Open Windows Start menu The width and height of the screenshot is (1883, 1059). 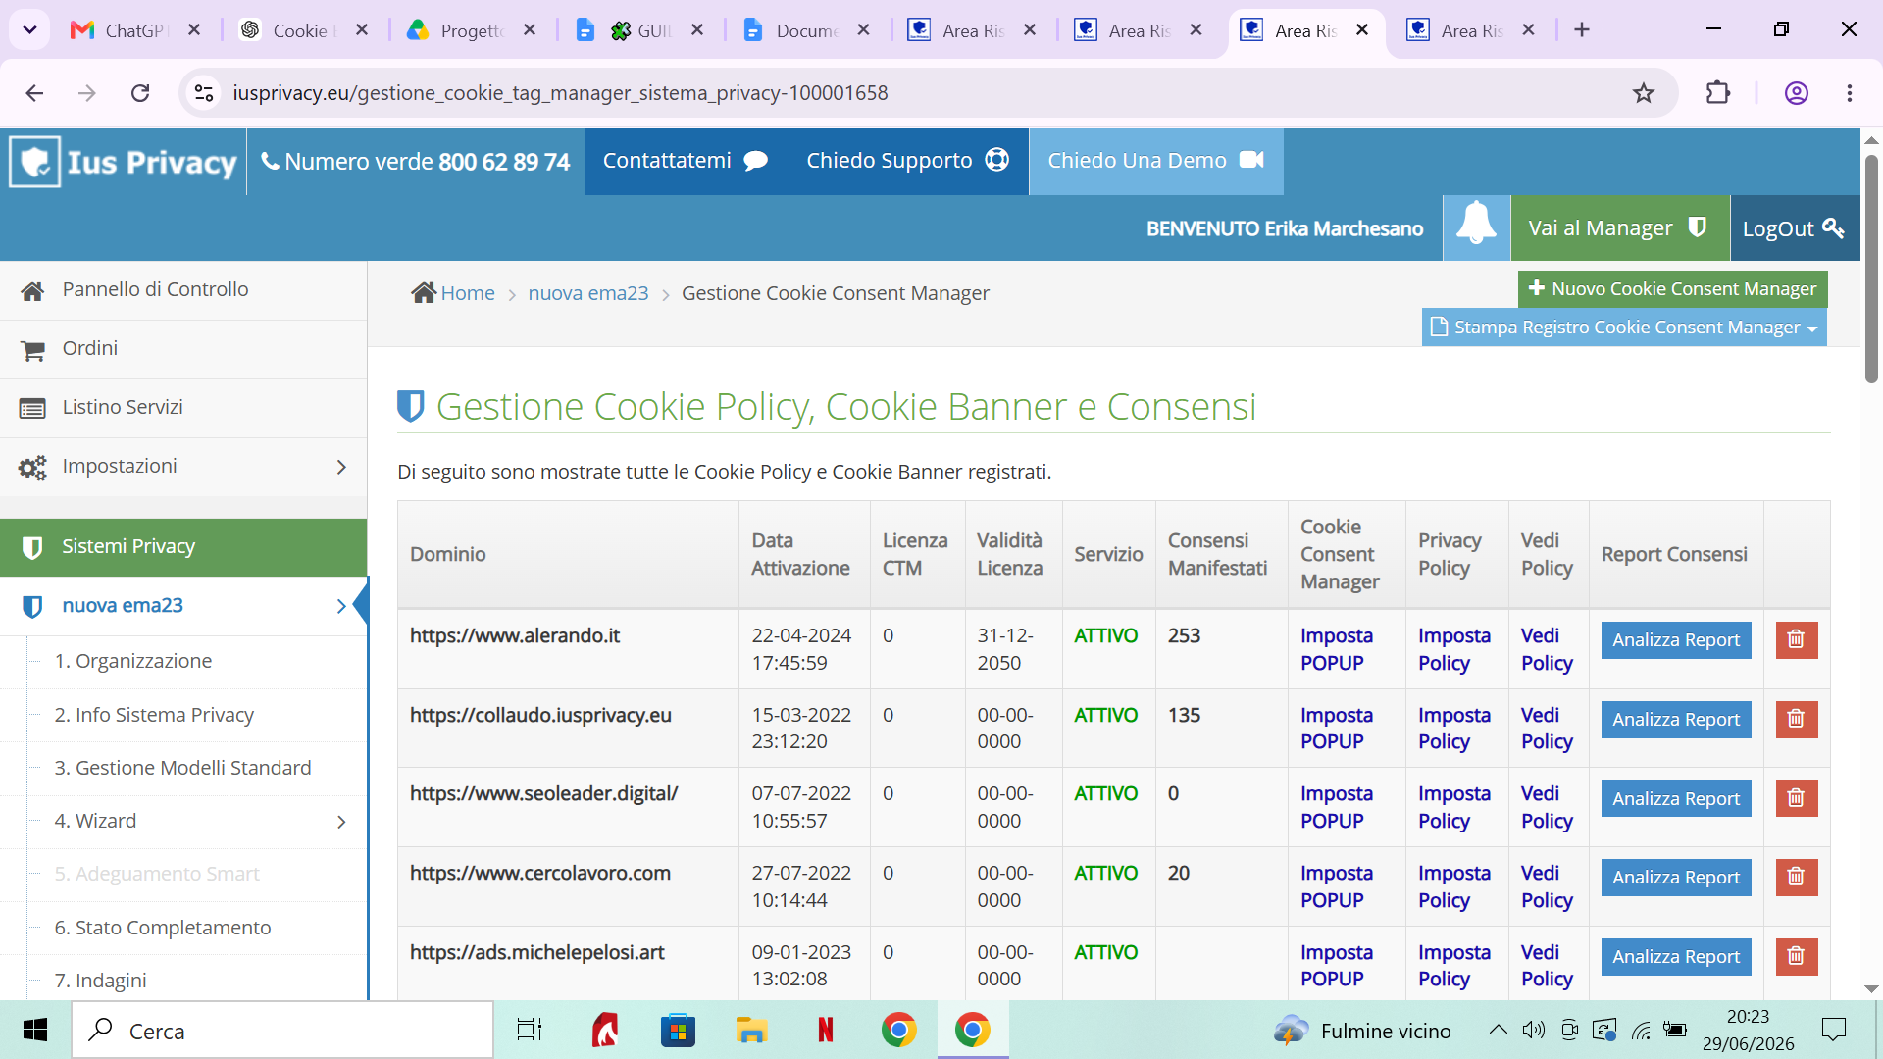[35, 1030]
